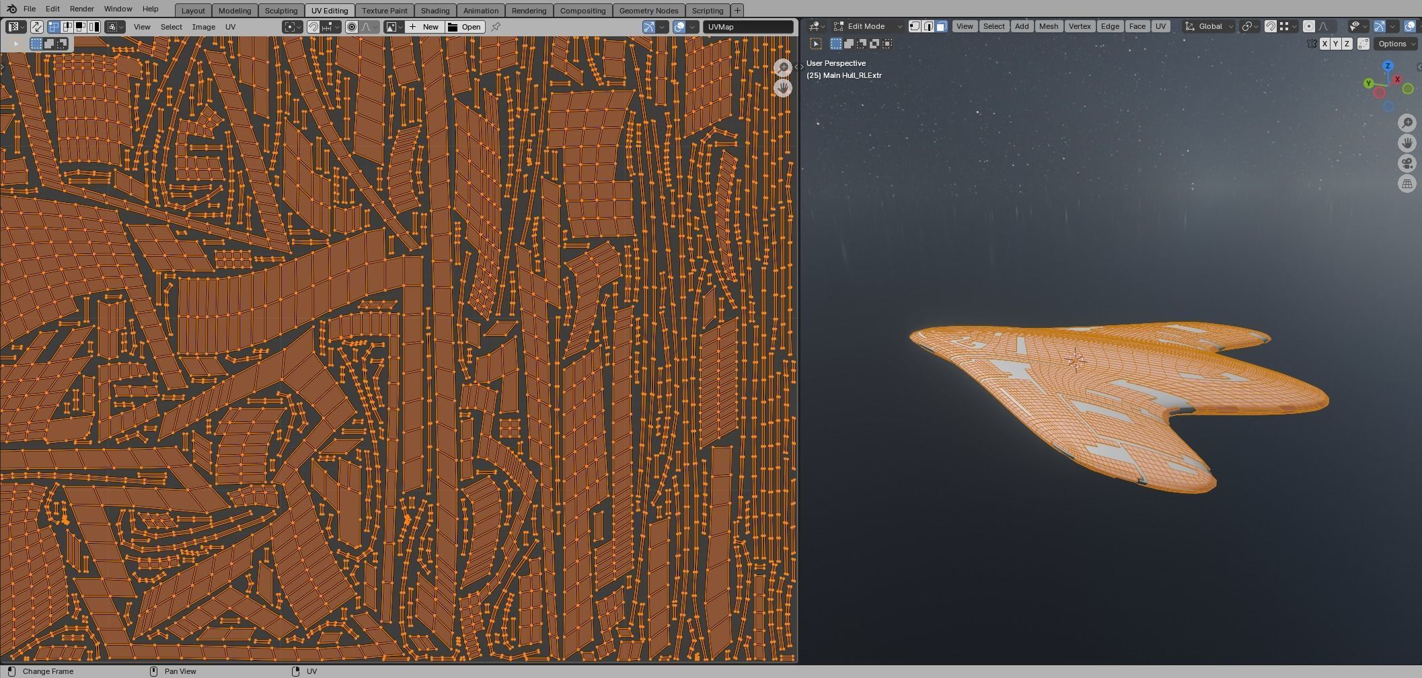Open sticky selection mode dropdown

click(x=115, y=27)
